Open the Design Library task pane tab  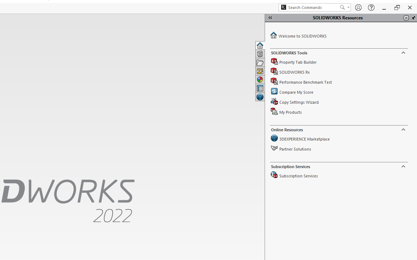pyautogui.click(x=260, y=54)
